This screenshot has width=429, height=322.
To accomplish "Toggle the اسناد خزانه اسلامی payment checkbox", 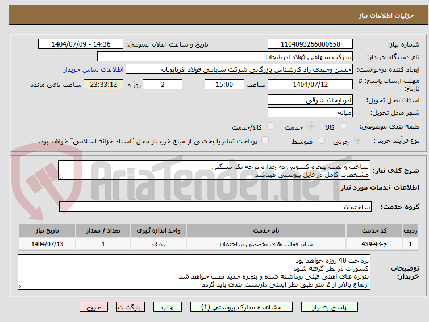I will tap(265, 140).
